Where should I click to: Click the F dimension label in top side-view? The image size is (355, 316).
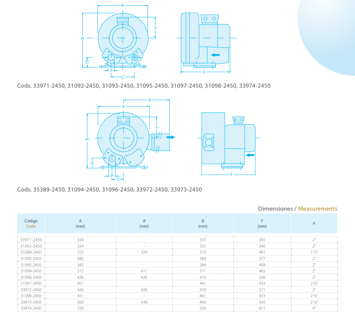click(204, 72)
